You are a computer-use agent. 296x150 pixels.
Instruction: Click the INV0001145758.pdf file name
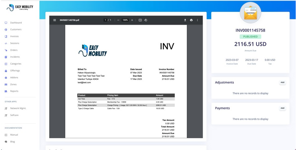[x=70, y=20]
